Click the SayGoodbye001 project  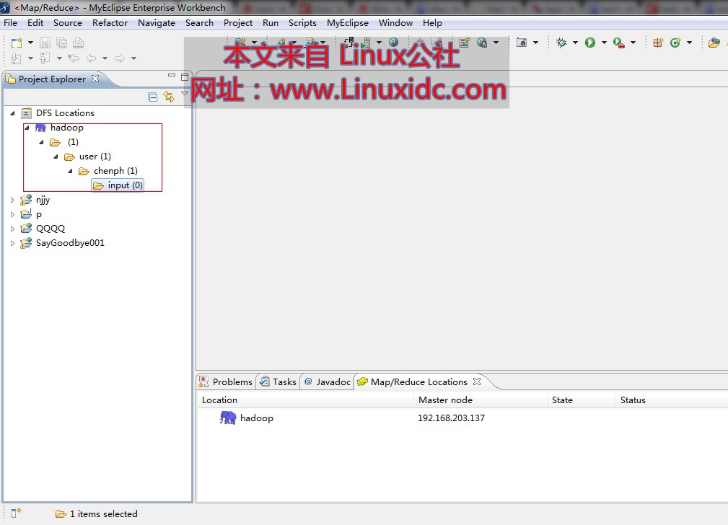[x=69, y=243]
